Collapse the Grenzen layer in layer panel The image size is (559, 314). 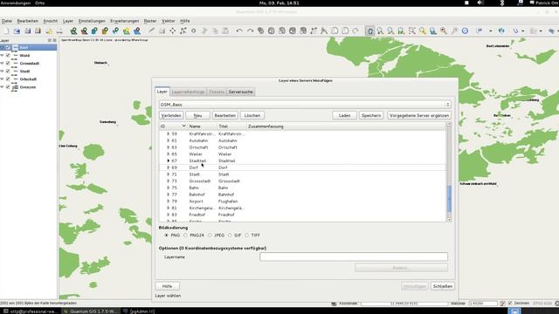(2, 86)
